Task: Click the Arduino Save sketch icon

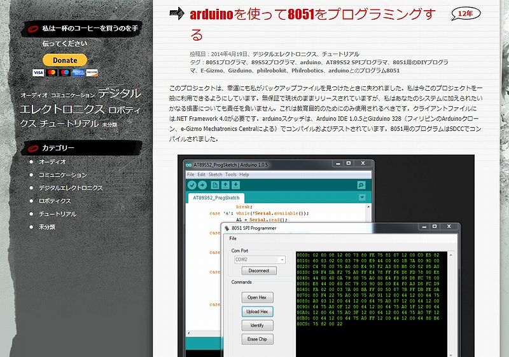Action: 236,185
